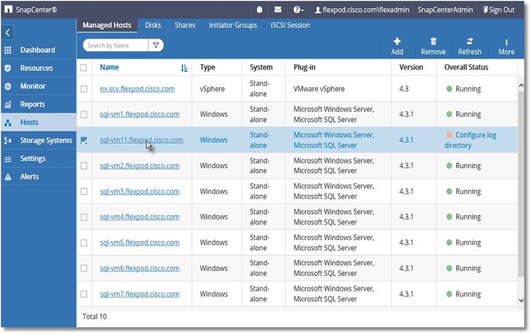Switch to the Managed Hosts tab
Image resolution: width=531 pixels, height=334 pixels.
point(107,25)
